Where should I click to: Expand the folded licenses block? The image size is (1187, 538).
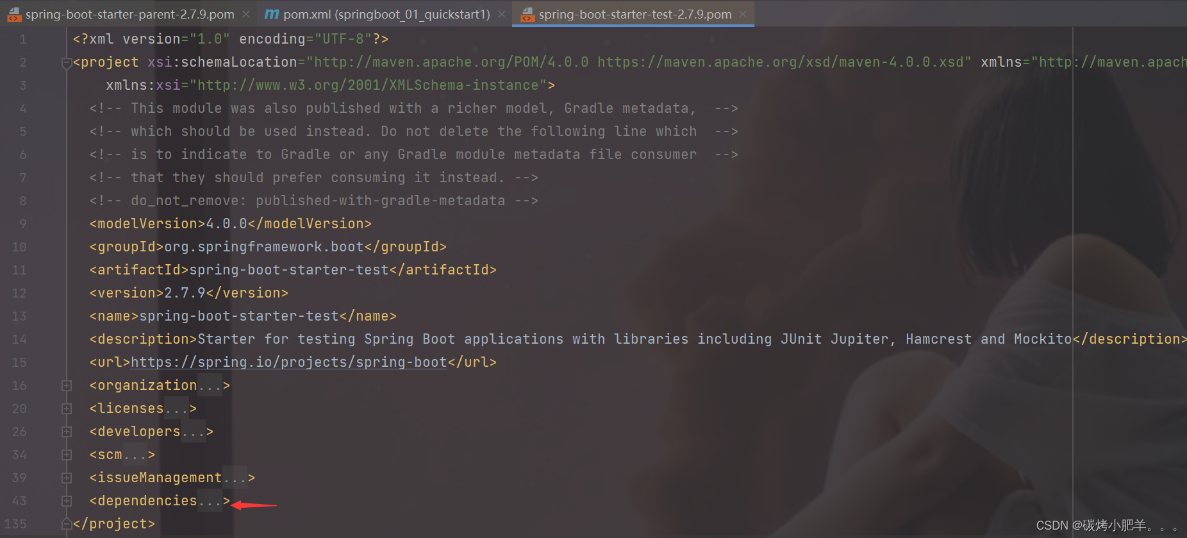66,408
